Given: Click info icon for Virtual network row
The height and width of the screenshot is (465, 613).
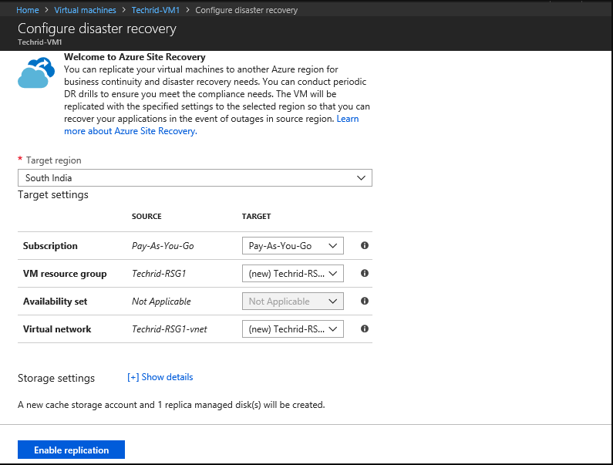Looking at the screenshot, I should 365,329.
